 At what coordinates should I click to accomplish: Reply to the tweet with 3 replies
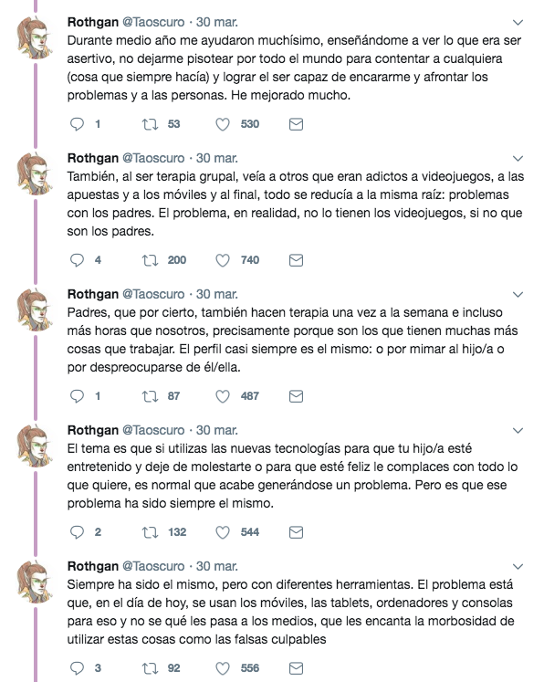[x=77, y=668]
